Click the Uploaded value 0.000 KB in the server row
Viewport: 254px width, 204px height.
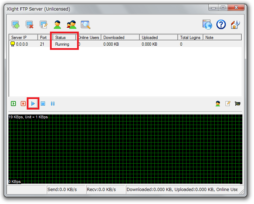150,44
